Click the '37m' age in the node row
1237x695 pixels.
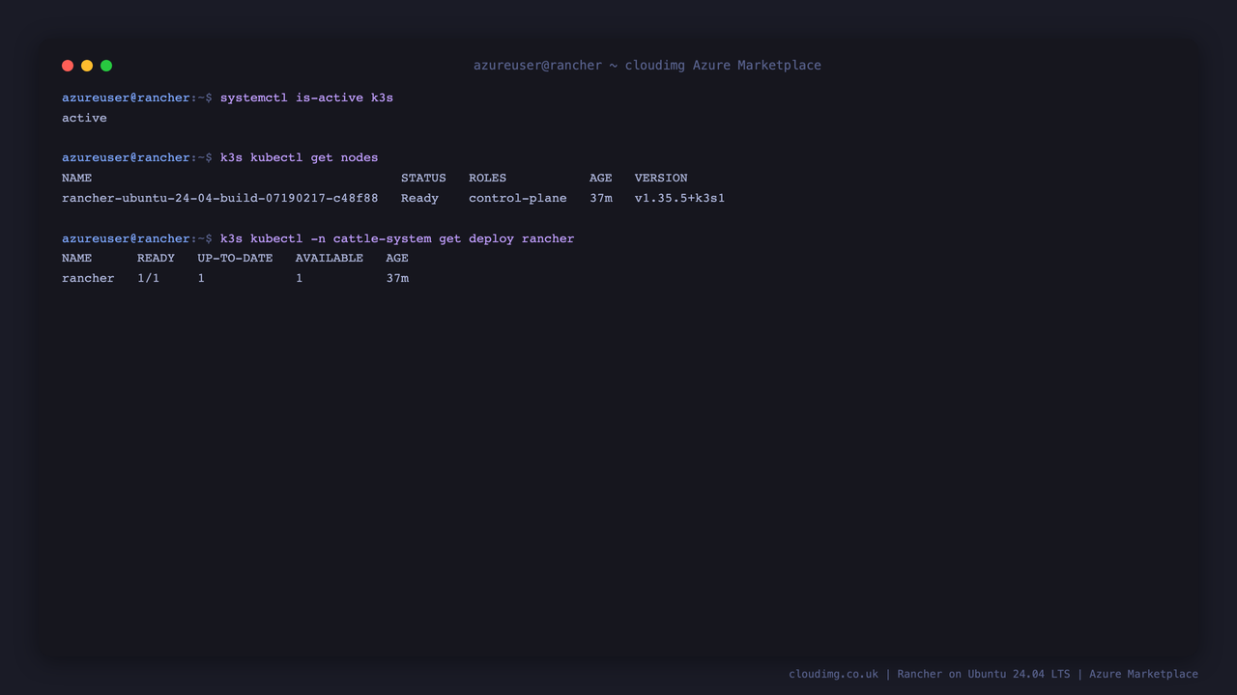(x=601, y=198)
